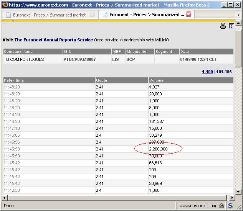Click the Firefox logo in title bar
Viewport: 243px width, 211px height.
click(x=5, y=5)
